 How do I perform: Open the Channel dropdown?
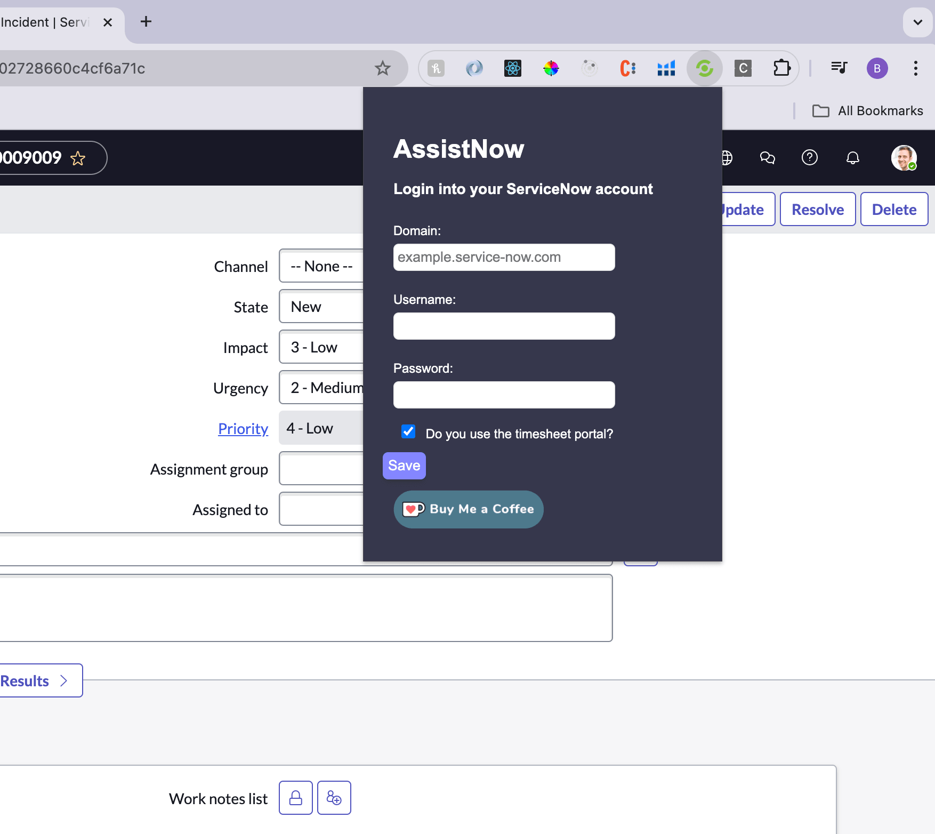point(321,266)
